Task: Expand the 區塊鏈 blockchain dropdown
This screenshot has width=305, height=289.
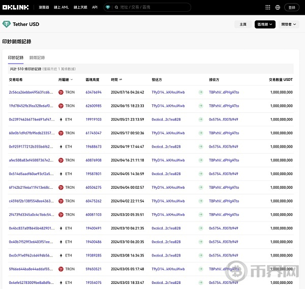Action: pos(265,24)
